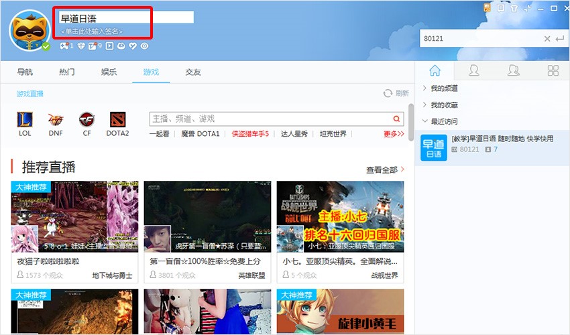Select the DNF game icon
570x335 pixels.
pos(56,121)
